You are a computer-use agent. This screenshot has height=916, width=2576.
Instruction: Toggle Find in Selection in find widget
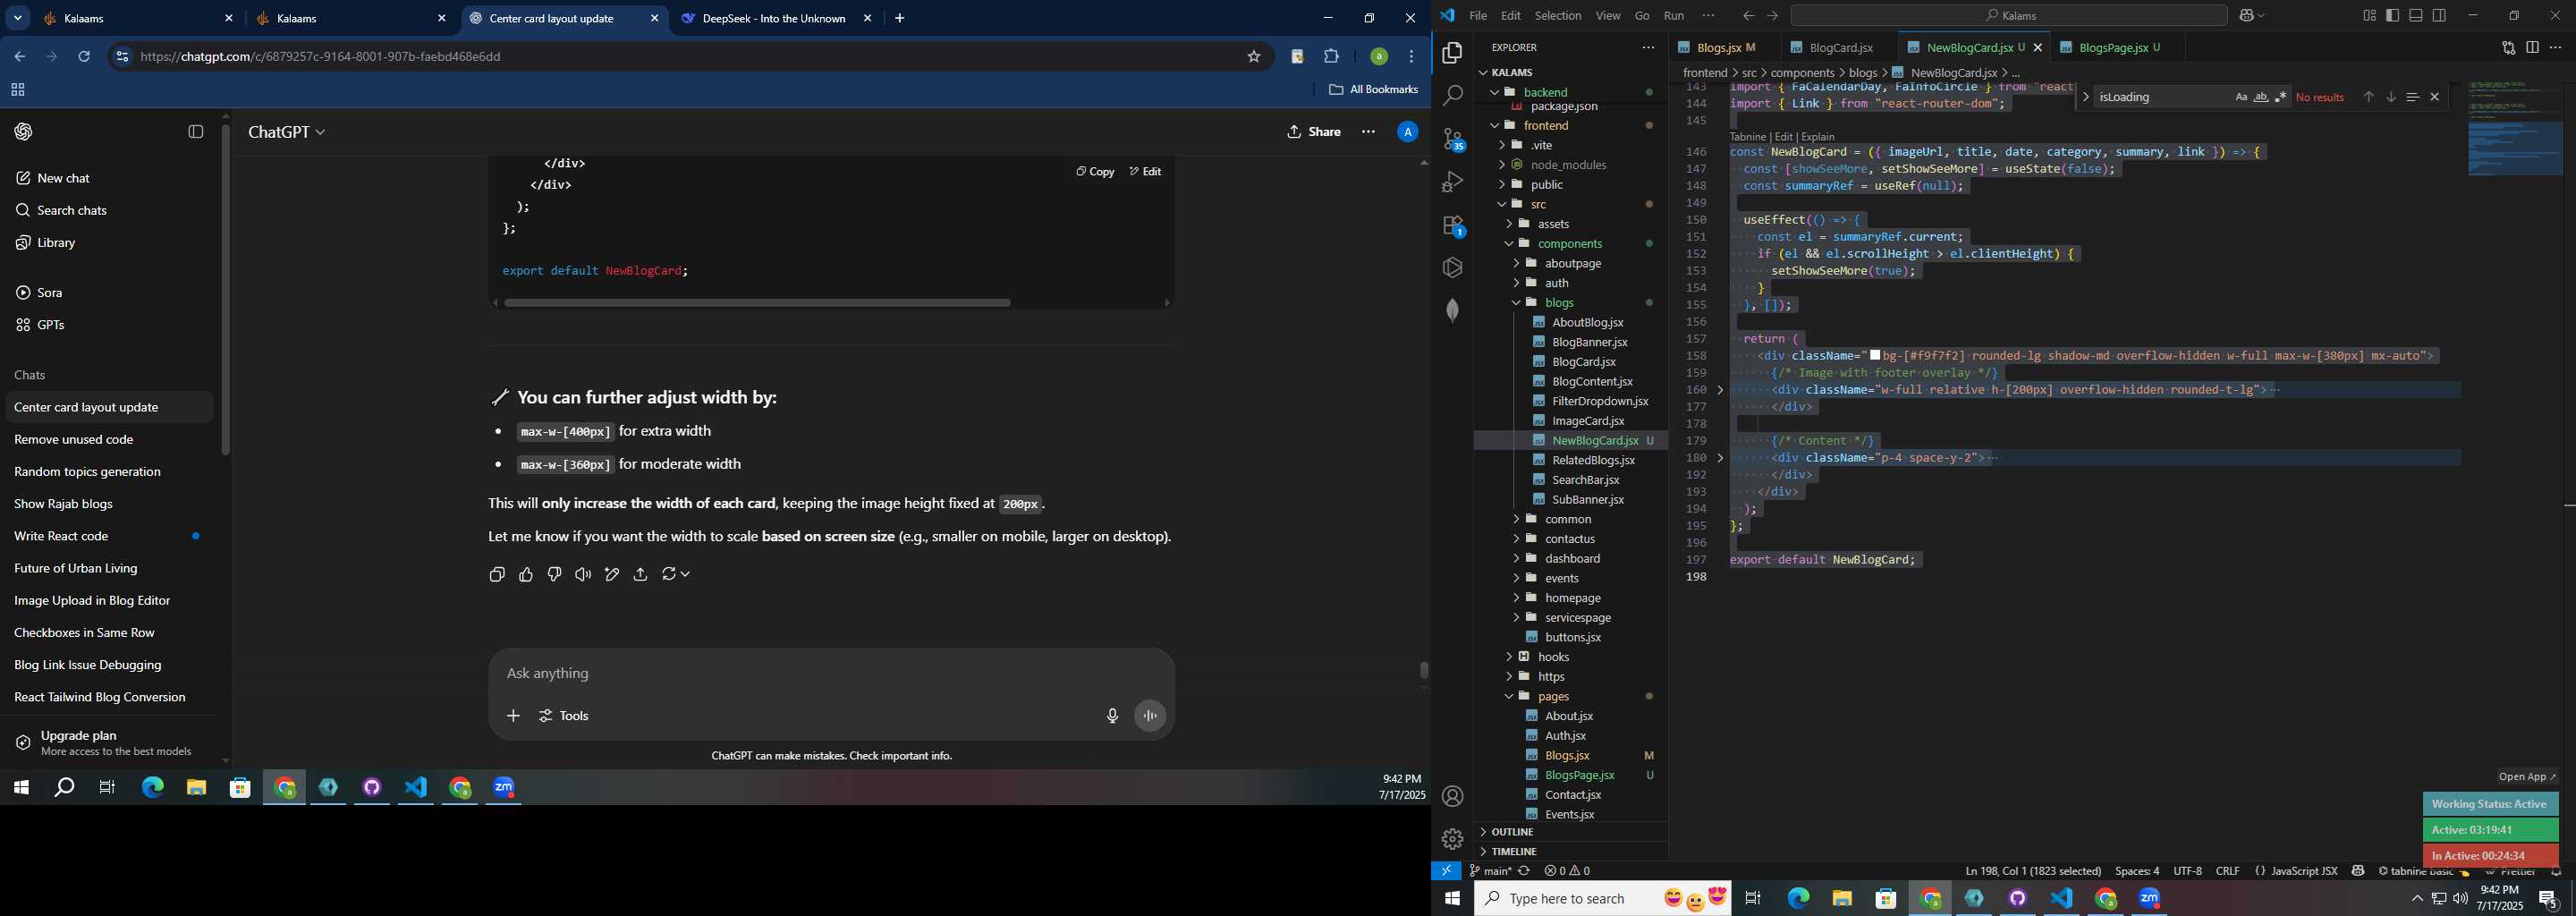(x=2412, y=97)
